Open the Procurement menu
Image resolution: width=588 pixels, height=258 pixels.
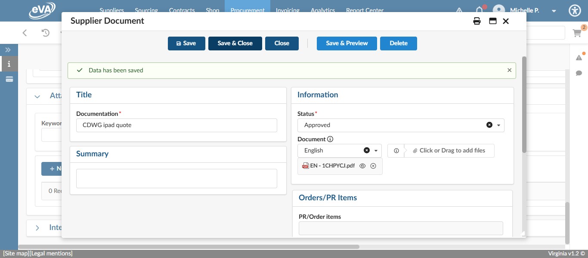pos(247,10)
